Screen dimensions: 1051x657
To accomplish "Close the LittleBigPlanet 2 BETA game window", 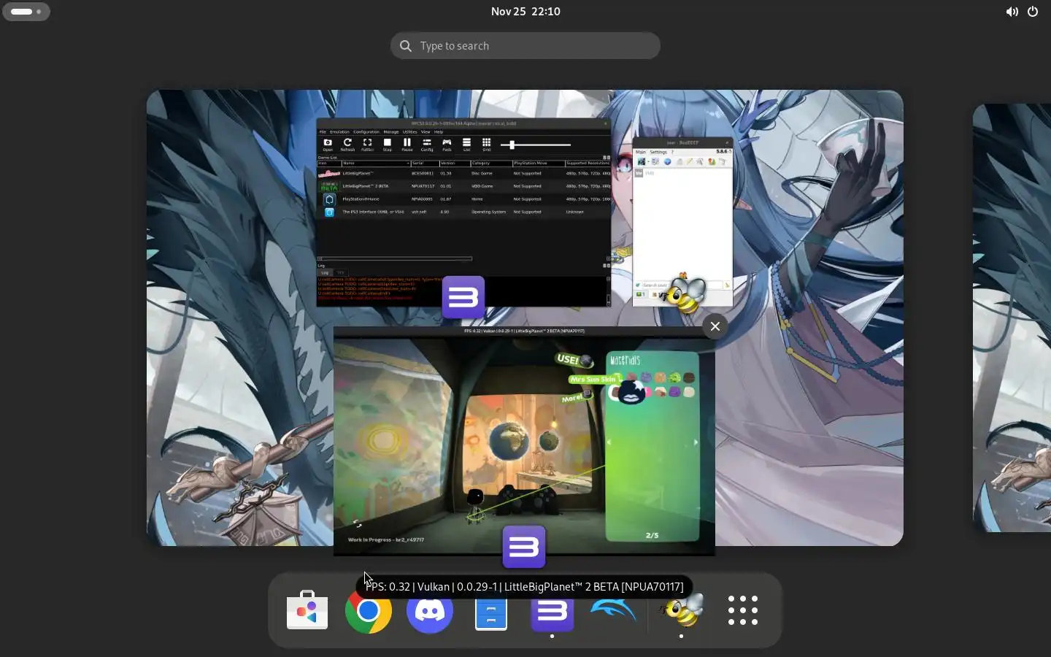I will point(715,326).
